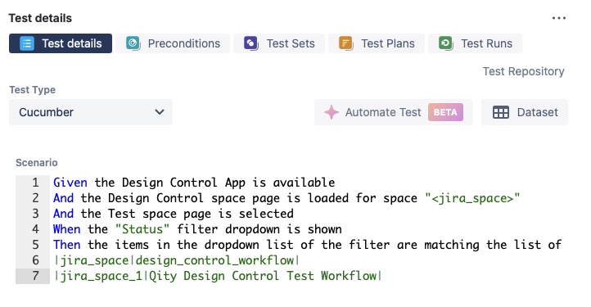Click the Automate Test button

[x=394, y=112]
